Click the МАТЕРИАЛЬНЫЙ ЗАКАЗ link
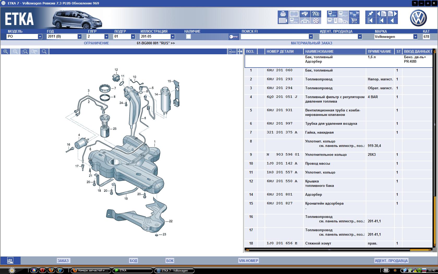 (x=311, y=43)
